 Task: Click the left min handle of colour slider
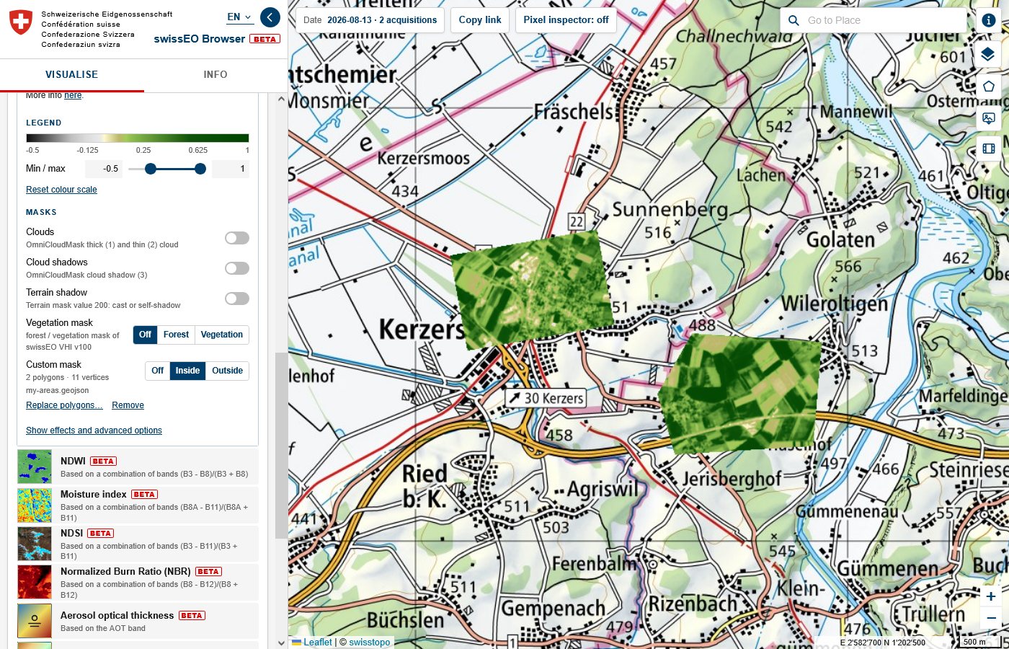[x=151, y=169]
